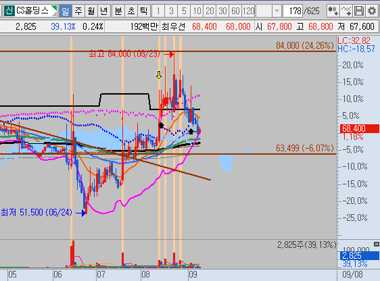380x281 pixels.
Task: Open the empty interval combo box arrow
Action: coord(277,11)
